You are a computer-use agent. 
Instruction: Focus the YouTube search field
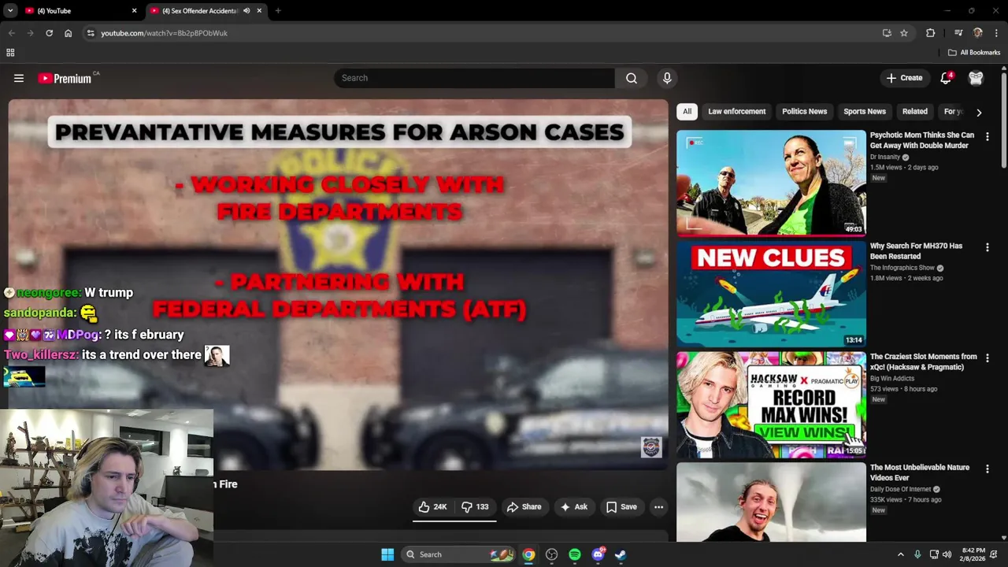click(x=475, y=78)
